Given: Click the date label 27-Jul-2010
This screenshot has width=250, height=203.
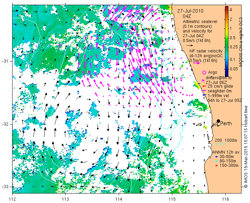Looking at the screenshot, I should point(190,11).
